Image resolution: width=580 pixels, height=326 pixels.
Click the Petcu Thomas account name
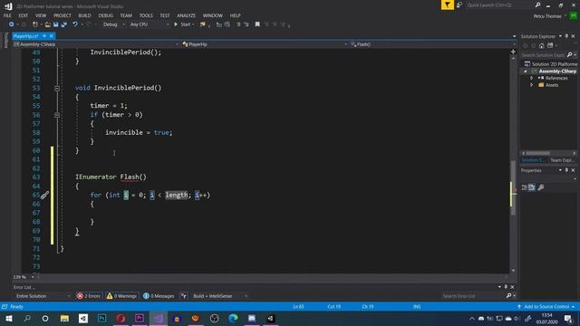[x=547, y=16]
